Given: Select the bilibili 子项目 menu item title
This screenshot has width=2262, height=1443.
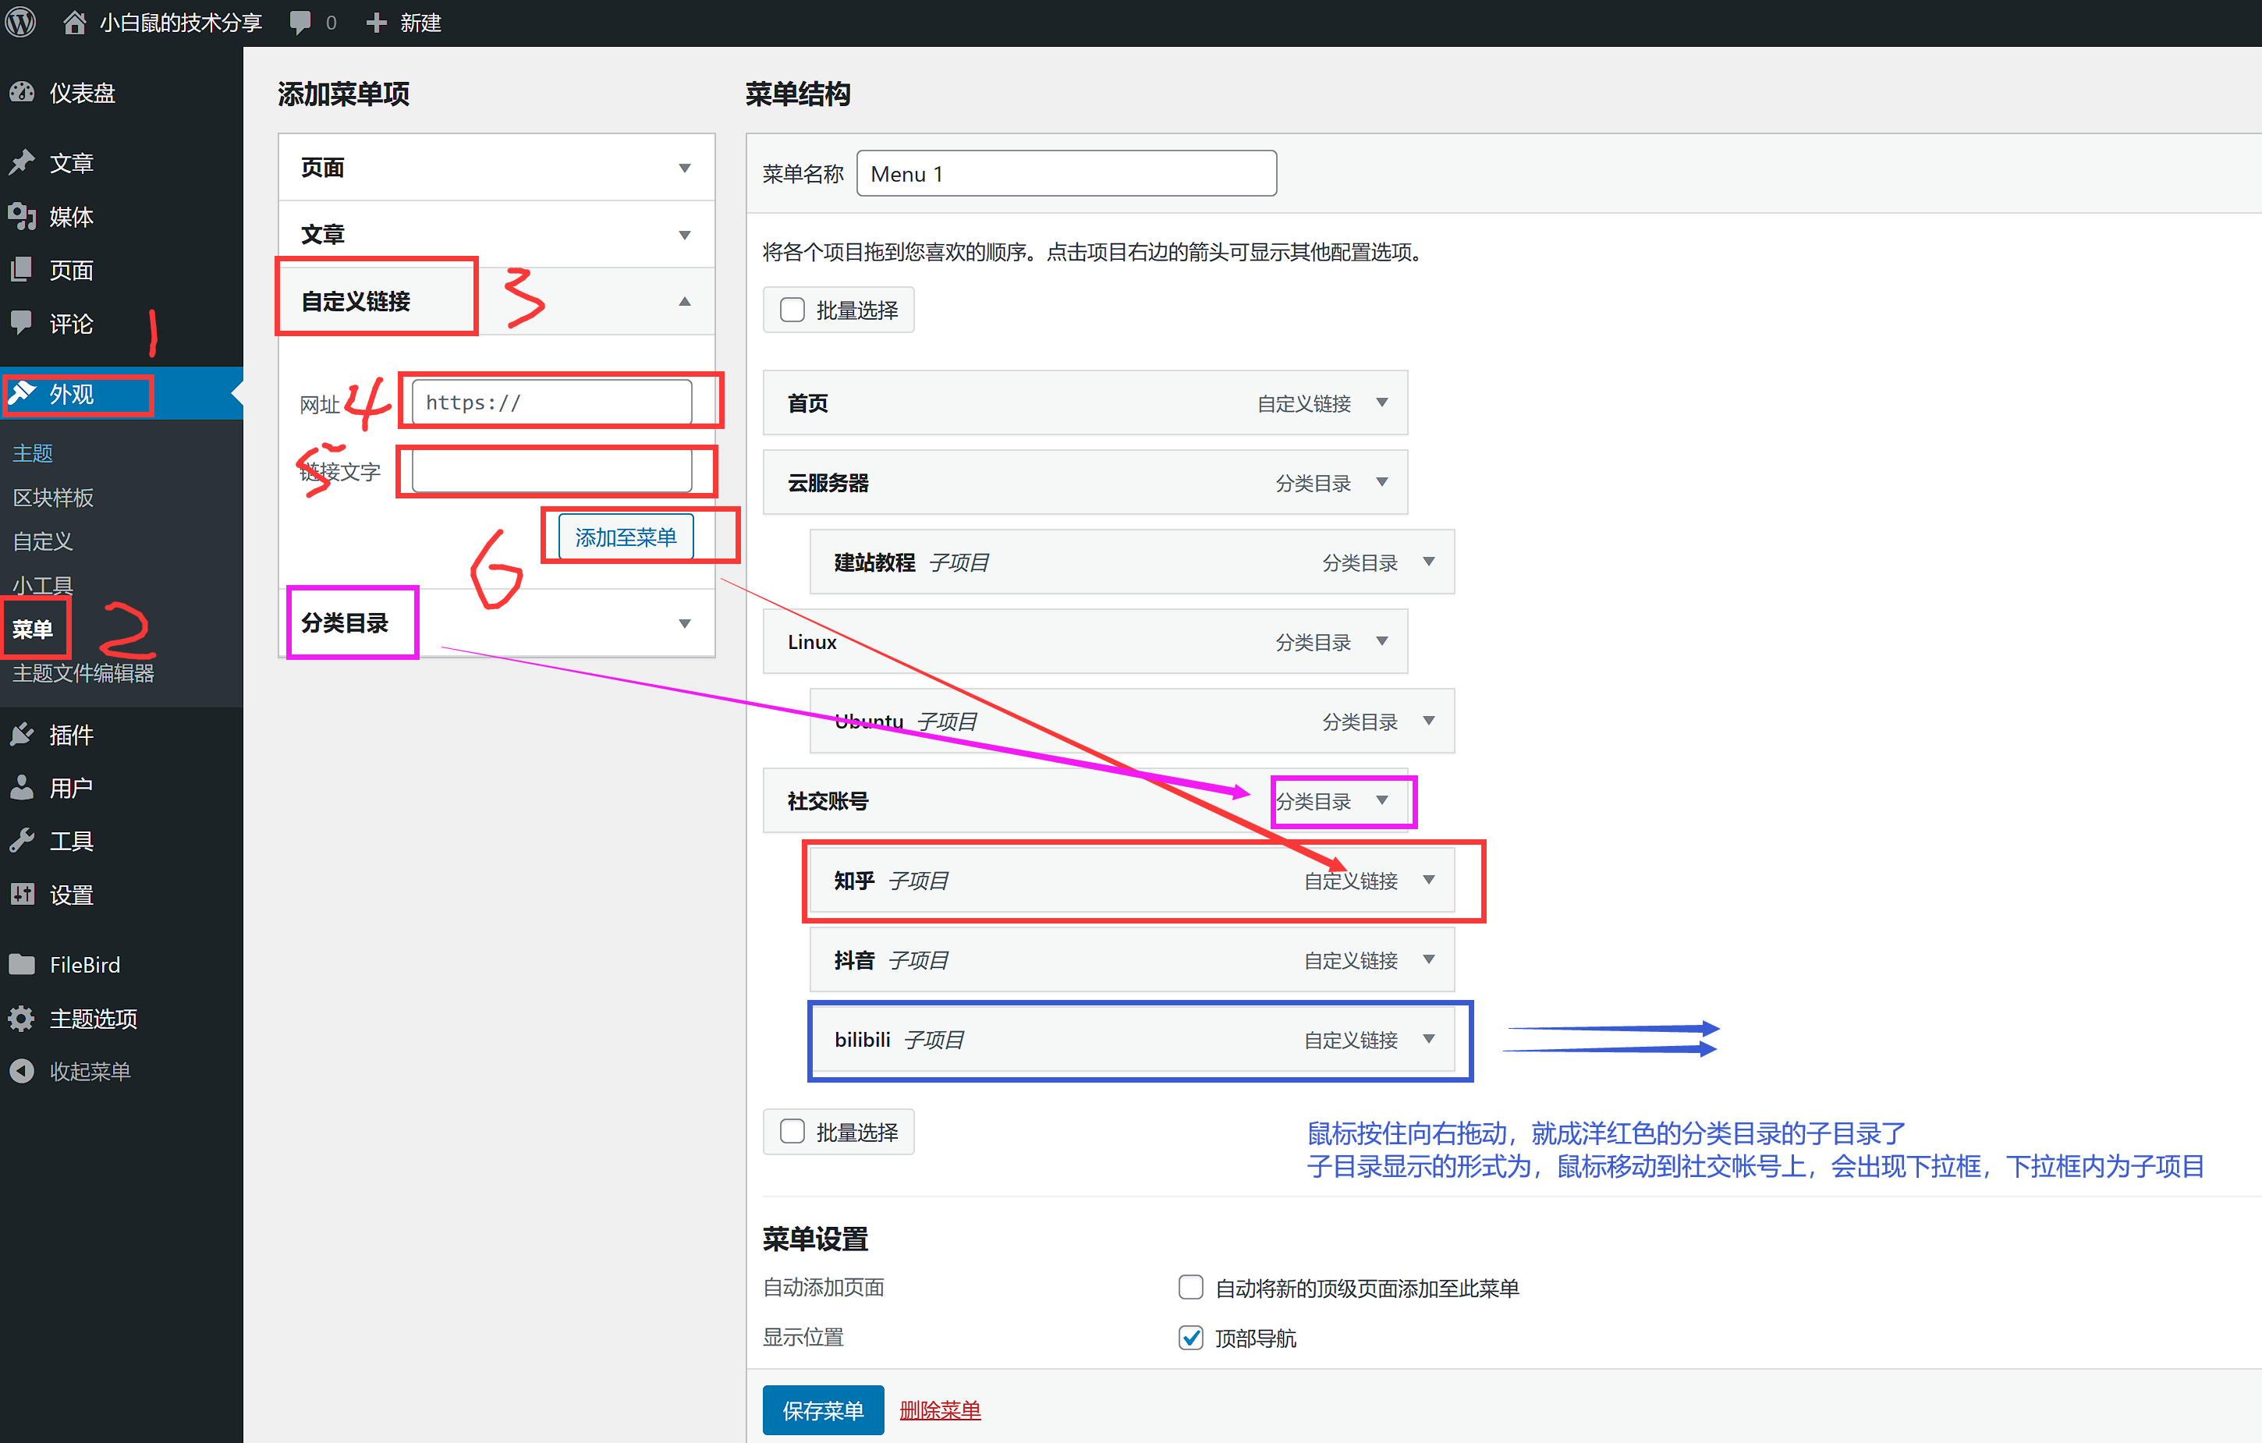Looking at the screenshot, I should click(x=899, y=1039).
